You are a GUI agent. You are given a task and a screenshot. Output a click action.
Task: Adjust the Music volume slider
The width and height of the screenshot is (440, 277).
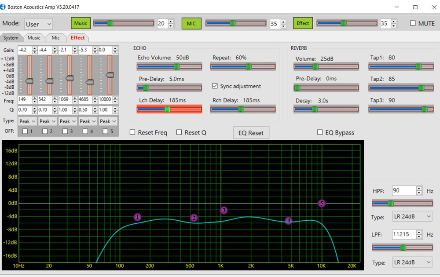click(x=124, y=23)
